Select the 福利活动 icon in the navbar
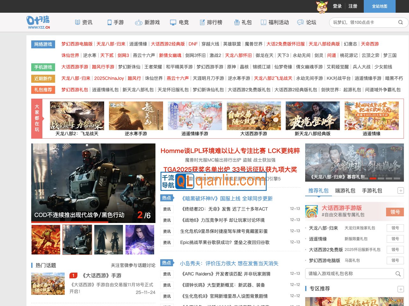 coord(263,22)
